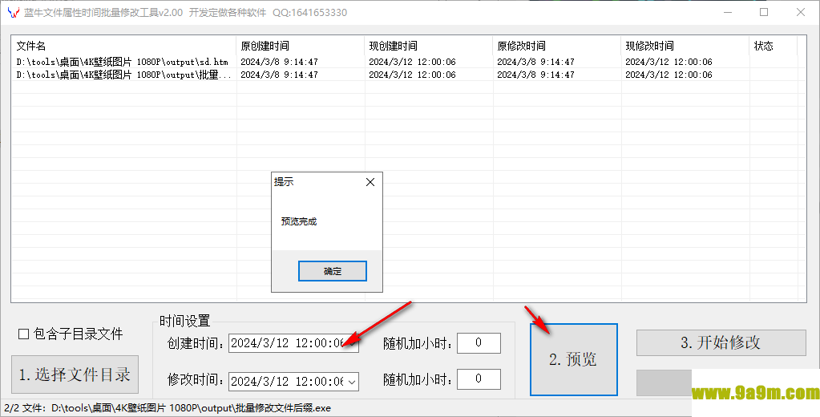Click the 现修改时间 column header

[x=685, y=46]
